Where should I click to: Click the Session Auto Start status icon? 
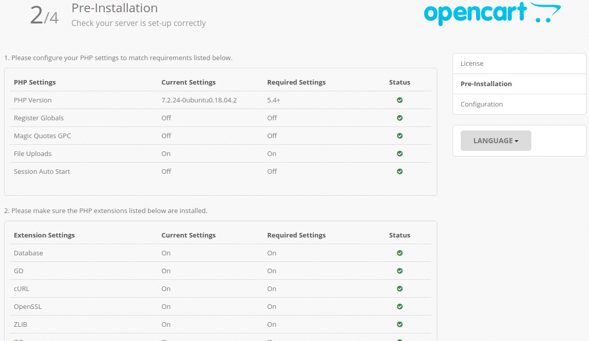pyautogui.click(x=399, y=171)
